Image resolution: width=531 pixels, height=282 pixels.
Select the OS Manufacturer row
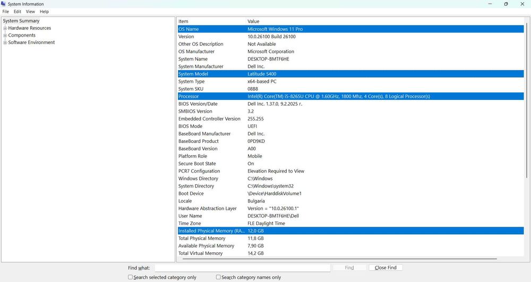351,52
